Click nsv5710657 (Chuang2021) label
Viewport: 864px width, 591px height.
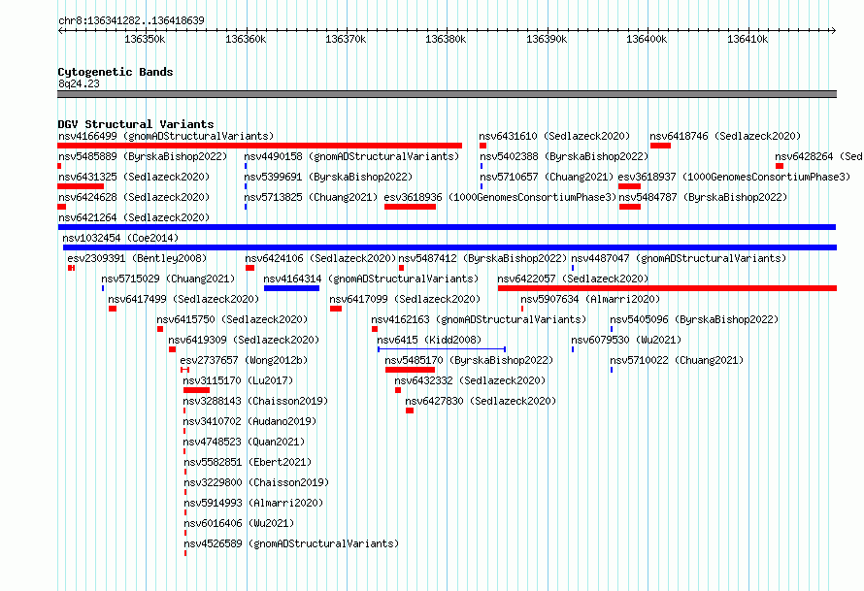[547, 177]
